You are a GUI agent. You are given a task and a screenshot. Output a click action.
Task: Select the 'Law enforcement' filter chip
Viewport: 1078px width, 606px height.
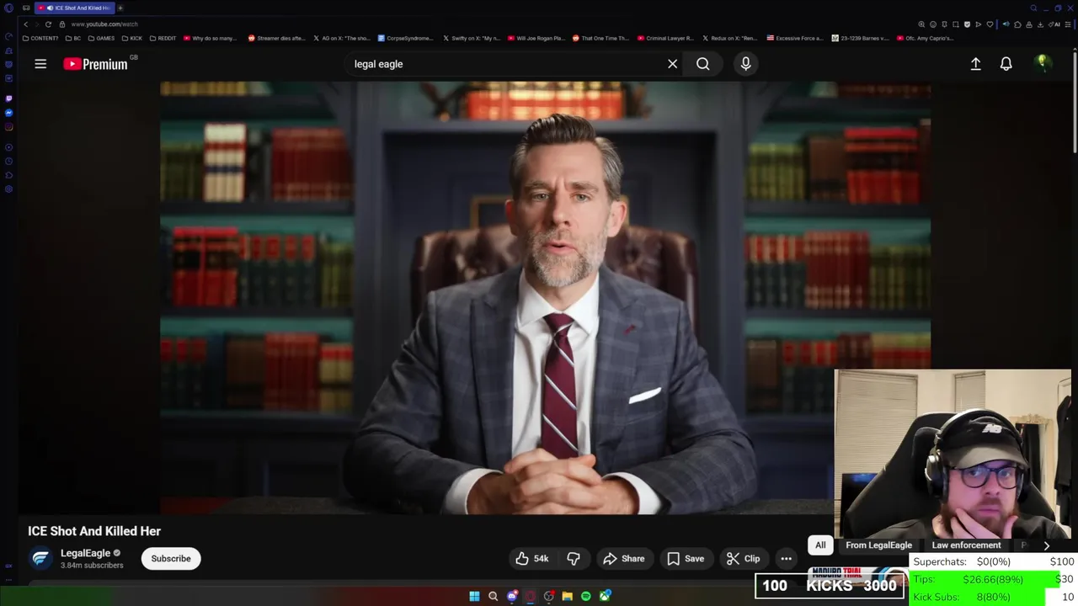pos(966,545)
